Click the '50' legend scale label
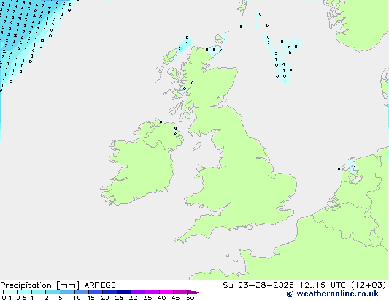Viewport: 389px width, 300px height. pyautogui.click(x=190, y=298)
